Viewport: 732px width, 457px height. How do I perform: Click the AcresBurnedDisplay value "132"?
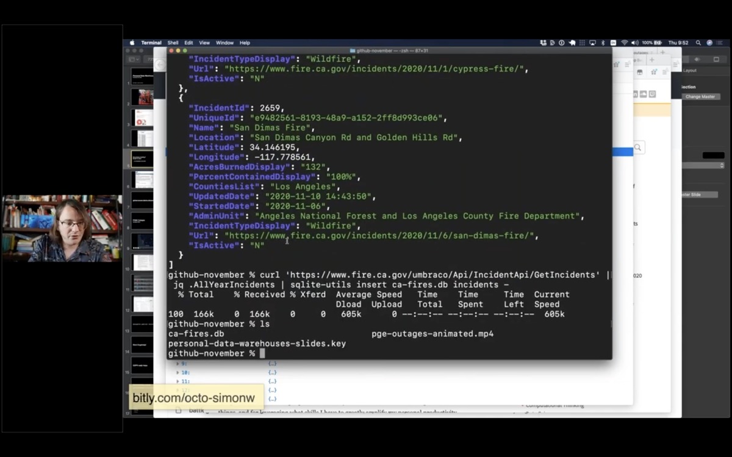tap(313, 166)
